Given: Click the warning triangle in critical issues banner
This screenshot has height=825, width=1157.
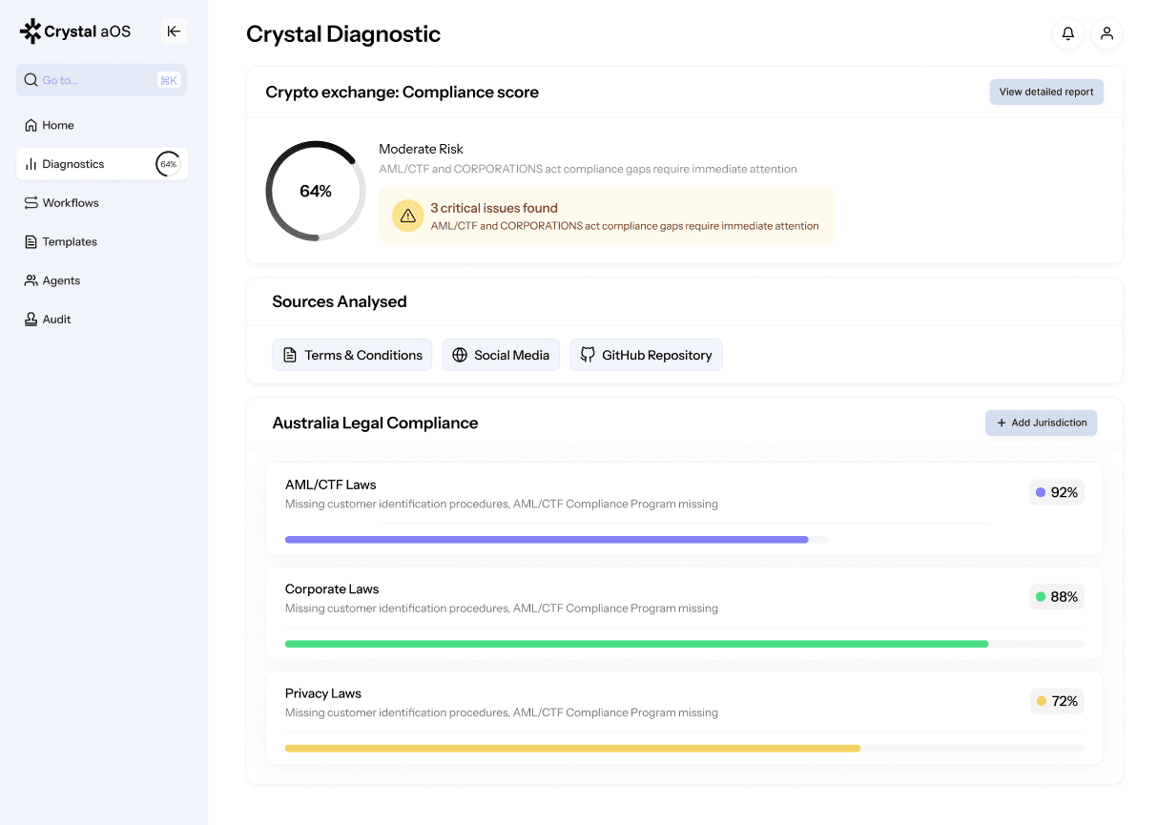Looking at the screenshot, I should [407, 216].
